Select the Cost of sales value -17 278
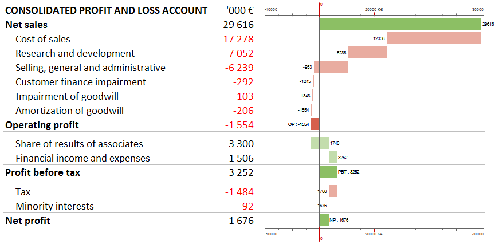The height and width of the screenshot is (244, 499). click(x=236, y=39)
